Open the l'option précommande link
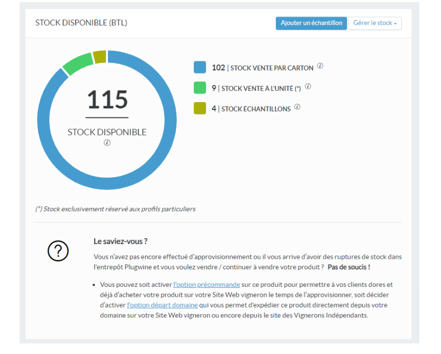441x354 pixels. coord(206,284)
